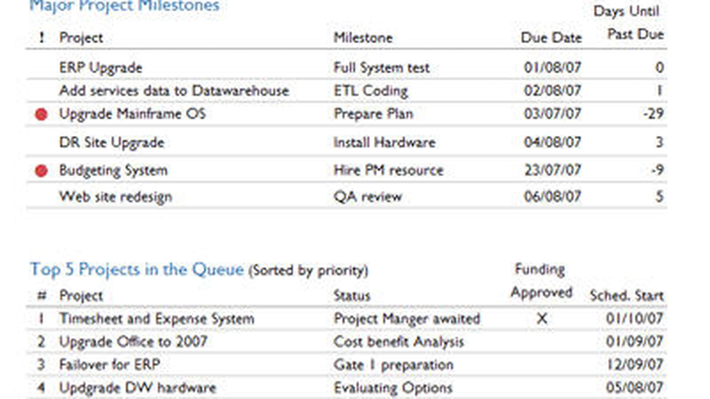Select the 'ETL Coding' milestone cell
The width and height of the screenshot is (710, 399).
point(371,91)
